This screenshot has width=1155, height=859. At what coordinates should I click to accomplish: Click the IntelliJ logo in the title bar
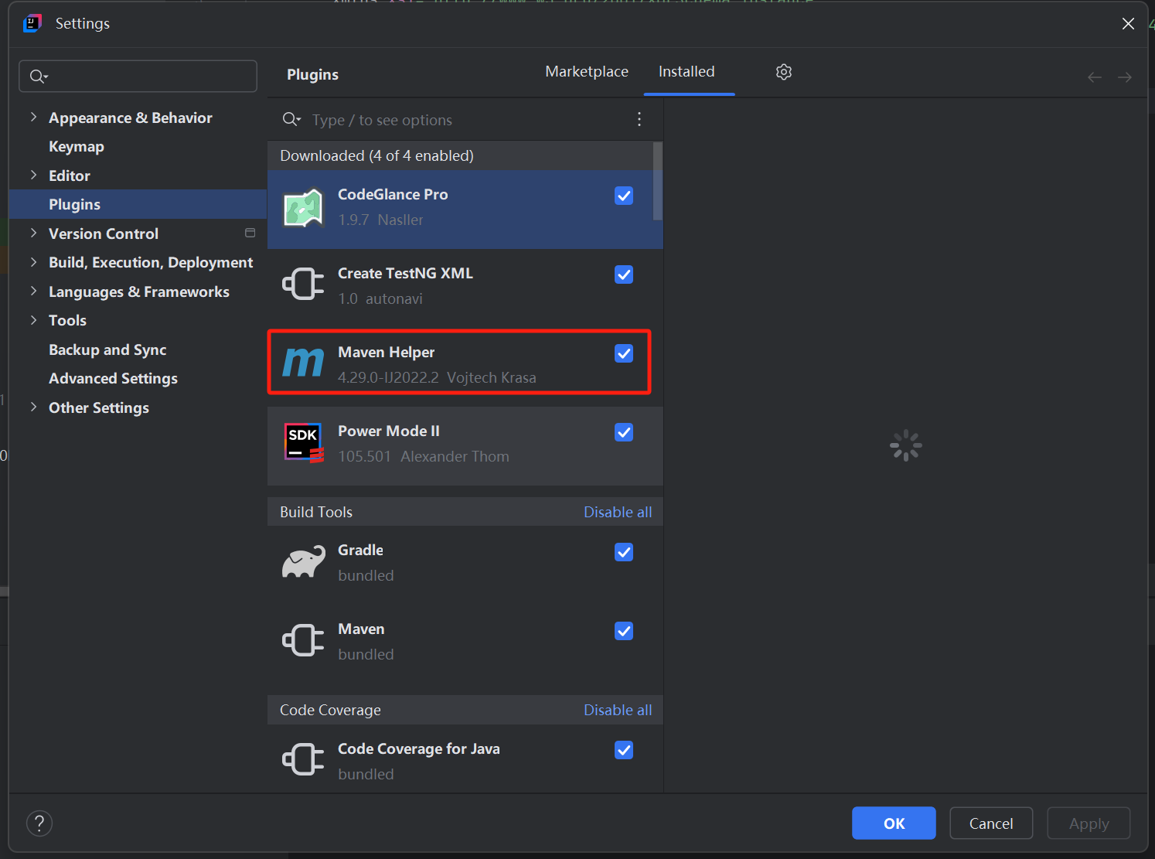tap(32, 23)
